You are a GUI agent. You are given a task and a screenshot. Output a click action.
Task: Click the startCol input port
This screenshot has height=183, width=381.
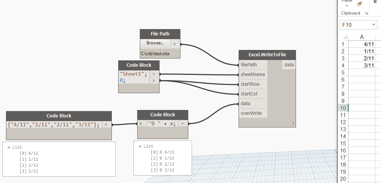tap(253, 94)
